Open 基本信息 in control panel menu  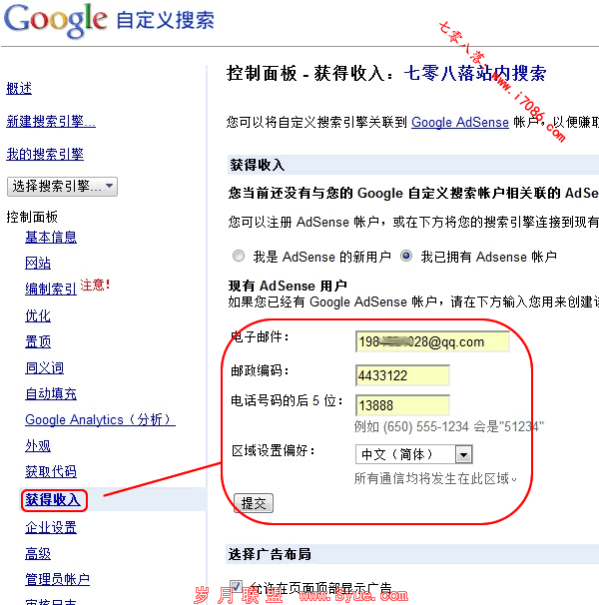pyautogui.click(x=51, y=238)
